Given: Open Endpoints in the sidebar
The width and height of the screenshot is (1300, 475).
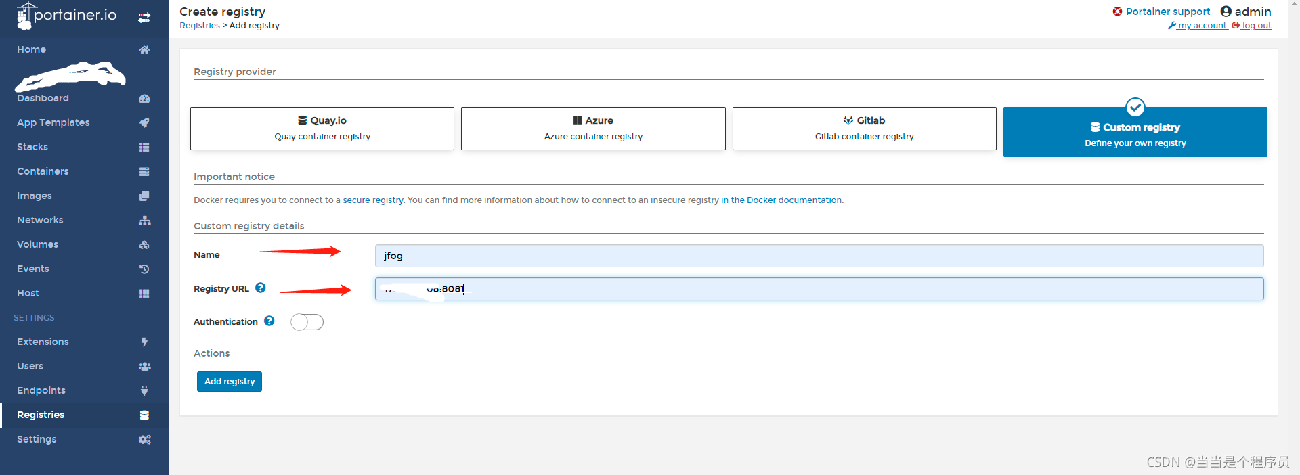Looking at the screenshot, I should coord(85,390).
